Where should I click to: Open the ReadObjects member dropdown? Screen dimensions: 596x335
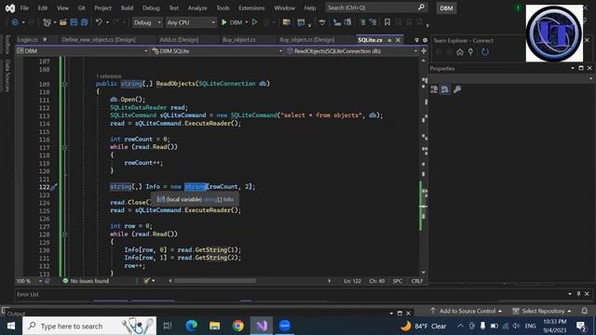352,51
